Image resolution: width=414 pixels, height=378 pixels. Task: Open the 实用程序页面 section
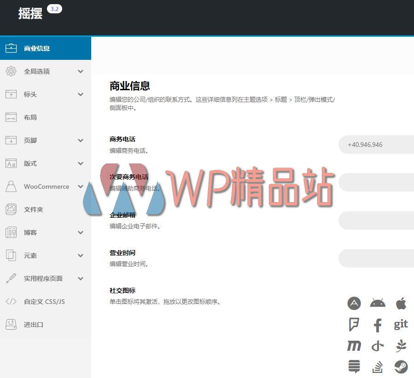pyautogui.click(x=45, y=279)
